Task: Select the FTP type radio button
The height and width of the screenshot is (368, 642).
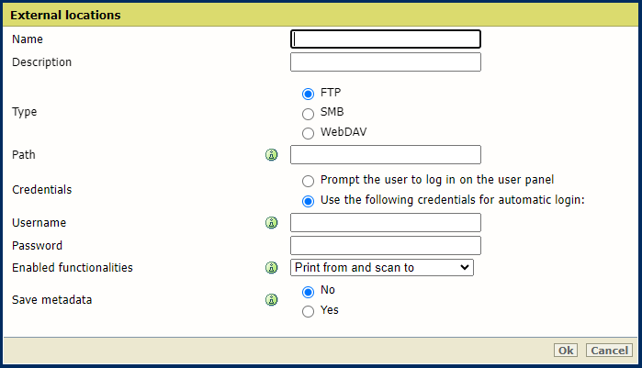Action: point(308,93)
